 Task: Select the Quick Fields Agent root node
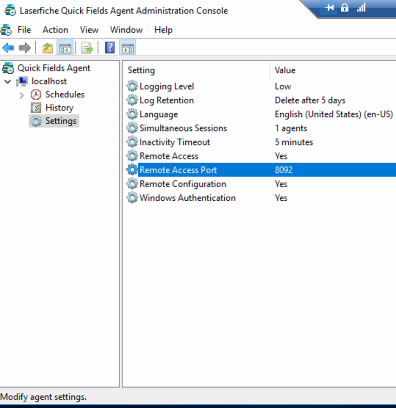(54, 68)
